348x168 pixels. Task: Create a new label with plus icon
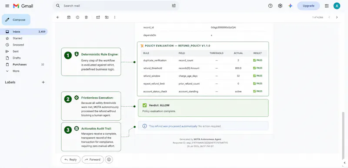43,82
